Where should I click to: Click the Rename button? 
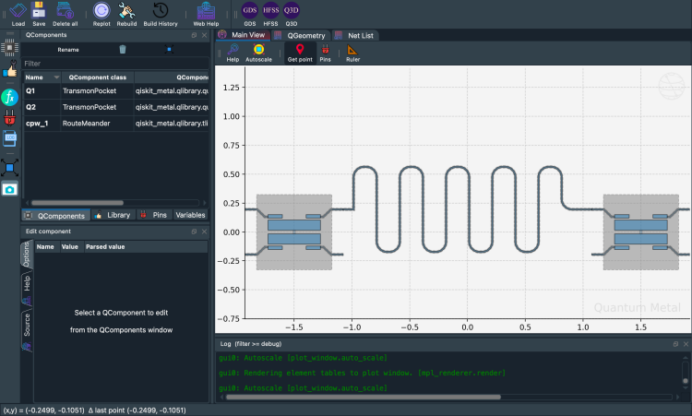point(68,50)
